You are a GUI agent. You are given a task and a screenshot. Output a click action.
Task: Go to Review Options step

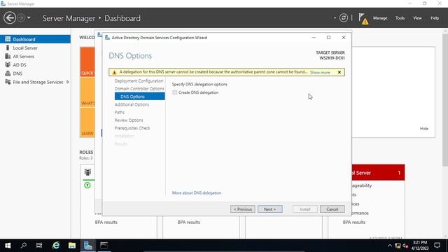tap(129, 120)
